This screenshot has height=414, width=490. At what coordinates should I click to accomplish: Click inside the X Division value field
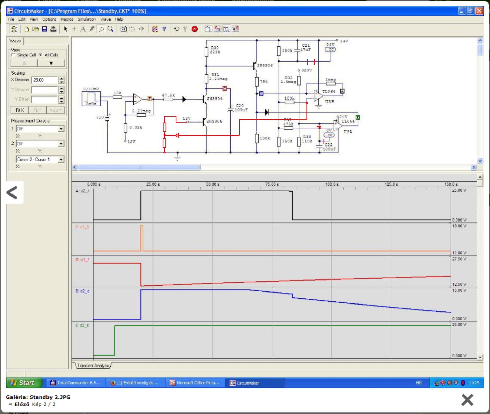[x=44, y=80]
